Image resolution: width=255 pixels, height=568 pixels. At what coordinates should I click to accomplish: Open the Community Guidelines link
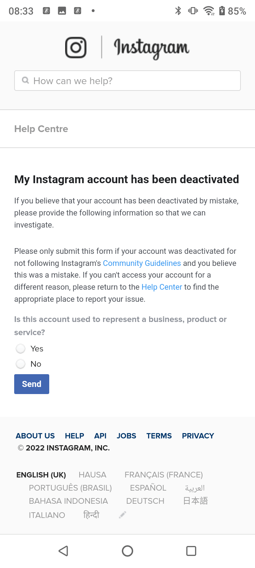coord(142,263)
